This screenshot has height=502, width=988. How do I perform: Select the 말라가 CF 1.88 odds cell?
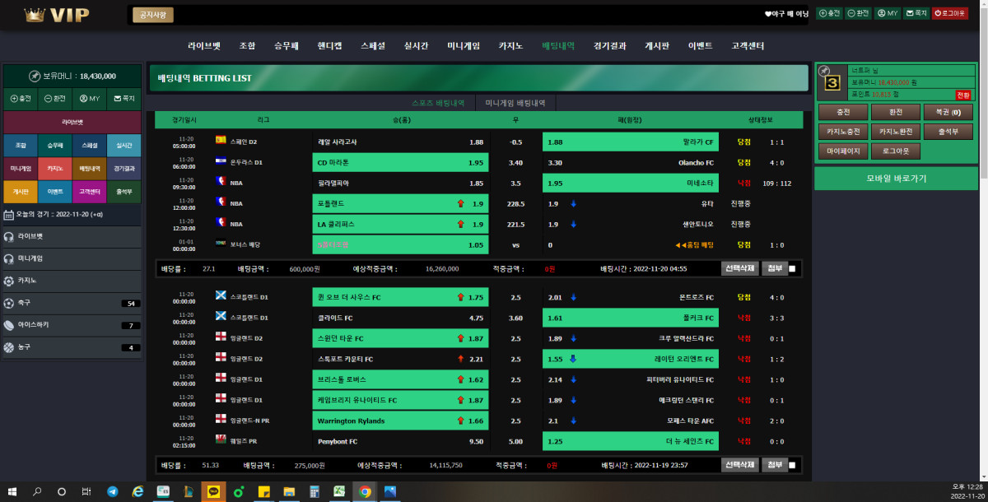point(631,142)
